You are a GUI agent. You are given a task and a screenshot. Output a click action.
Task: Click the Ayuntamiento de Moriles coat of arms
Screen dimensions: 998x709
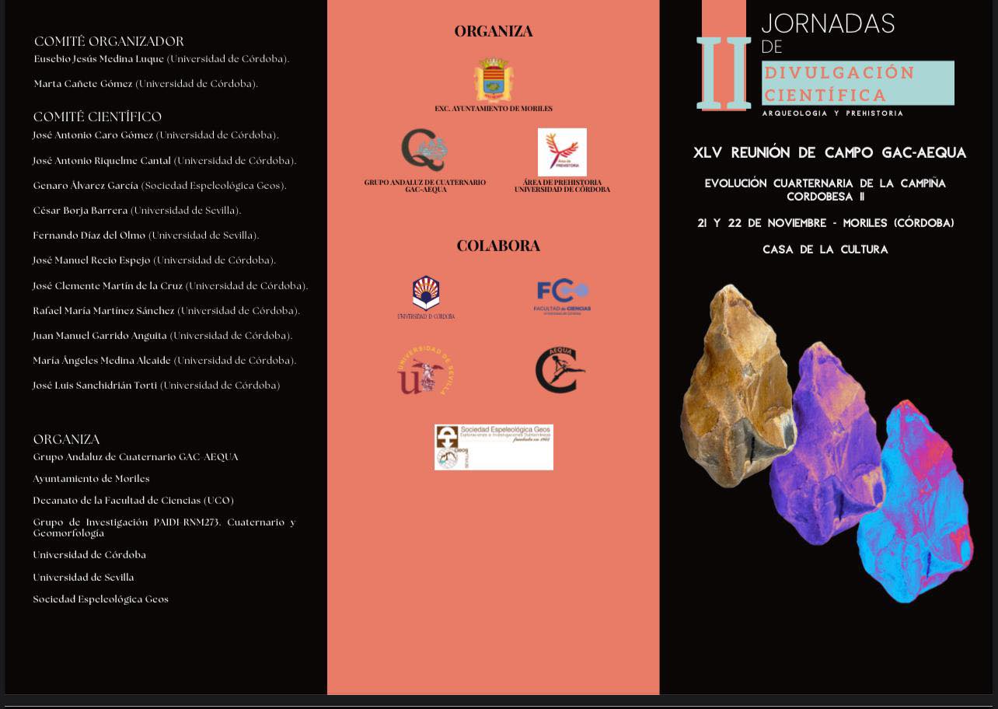click(494, 80)
